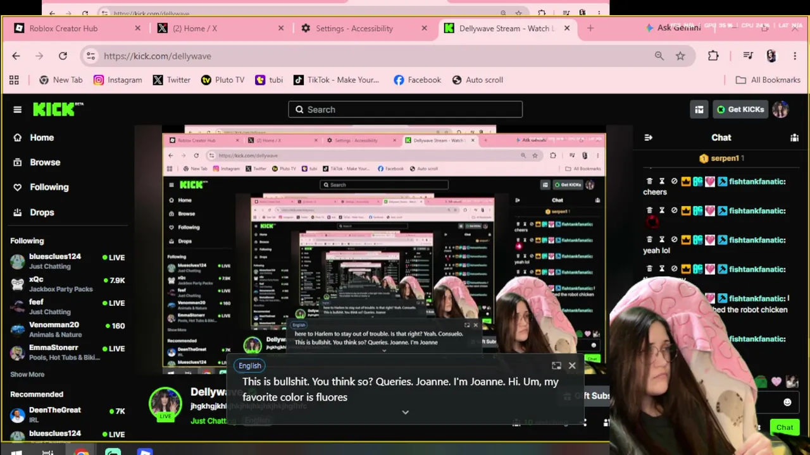Open Instagram bookmark
This screenshot has height=455, width=810.
pos(118,80)
